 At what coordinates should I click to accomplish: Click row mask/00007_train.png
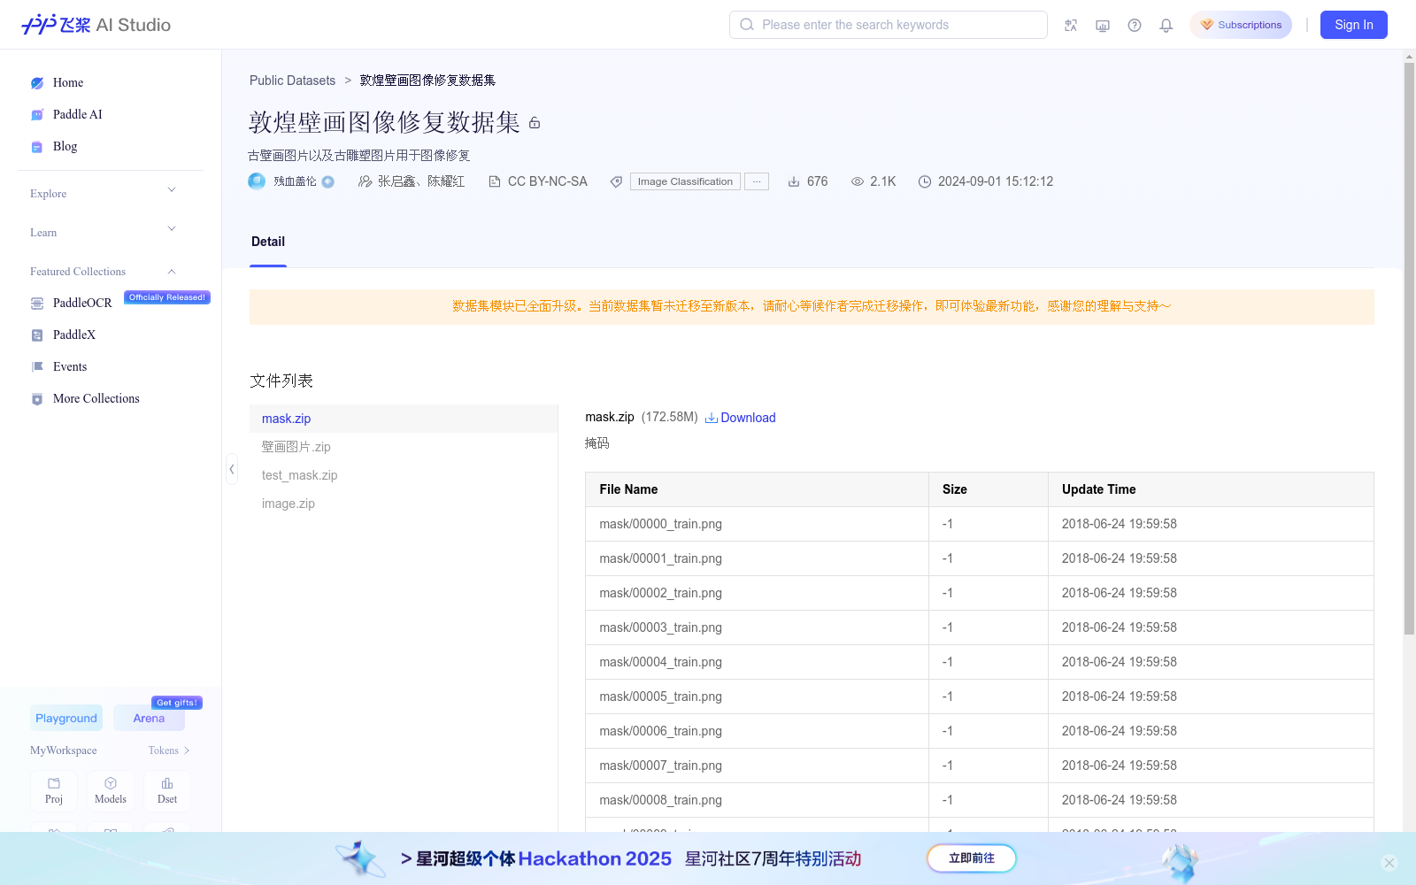point(980,766)
